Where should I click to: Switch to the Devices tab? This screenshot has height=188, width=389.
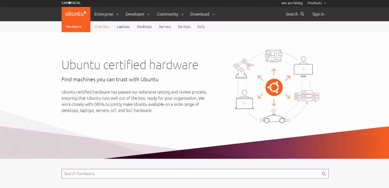[x=184, y=27]
